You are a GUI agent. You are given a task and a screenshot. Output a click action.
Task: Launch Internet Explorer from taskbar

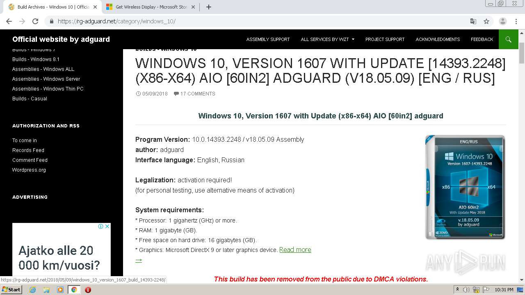pos(33,290)
